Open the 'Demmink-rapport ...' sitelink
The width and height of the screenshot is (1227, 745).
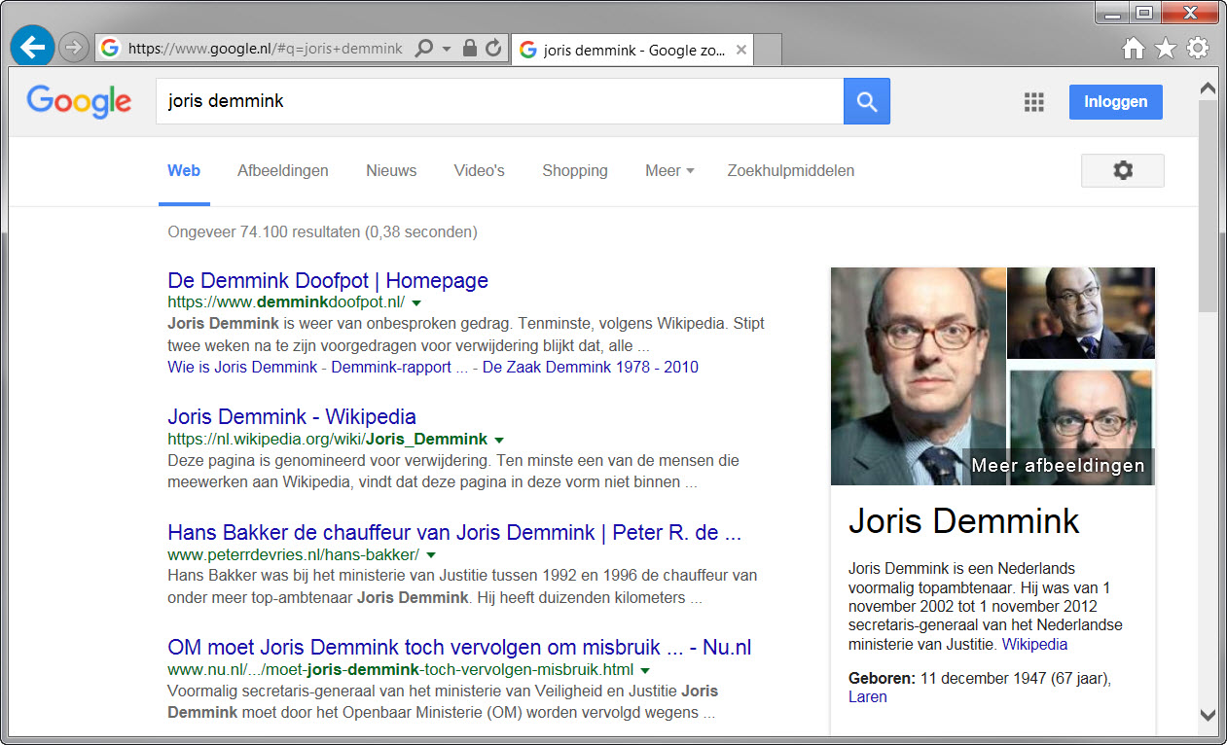402,368
